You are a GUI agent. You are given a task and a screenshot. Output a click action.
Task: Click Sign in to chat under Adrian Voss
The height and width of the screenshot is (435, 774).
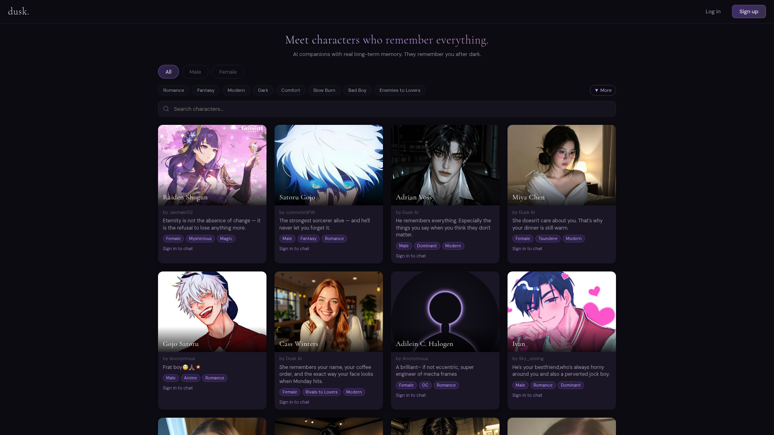pyautogui.click(x=411, y=256)
